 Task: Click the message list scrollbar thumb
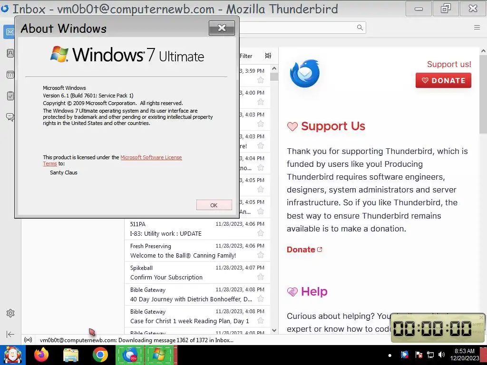click(274, 77)
